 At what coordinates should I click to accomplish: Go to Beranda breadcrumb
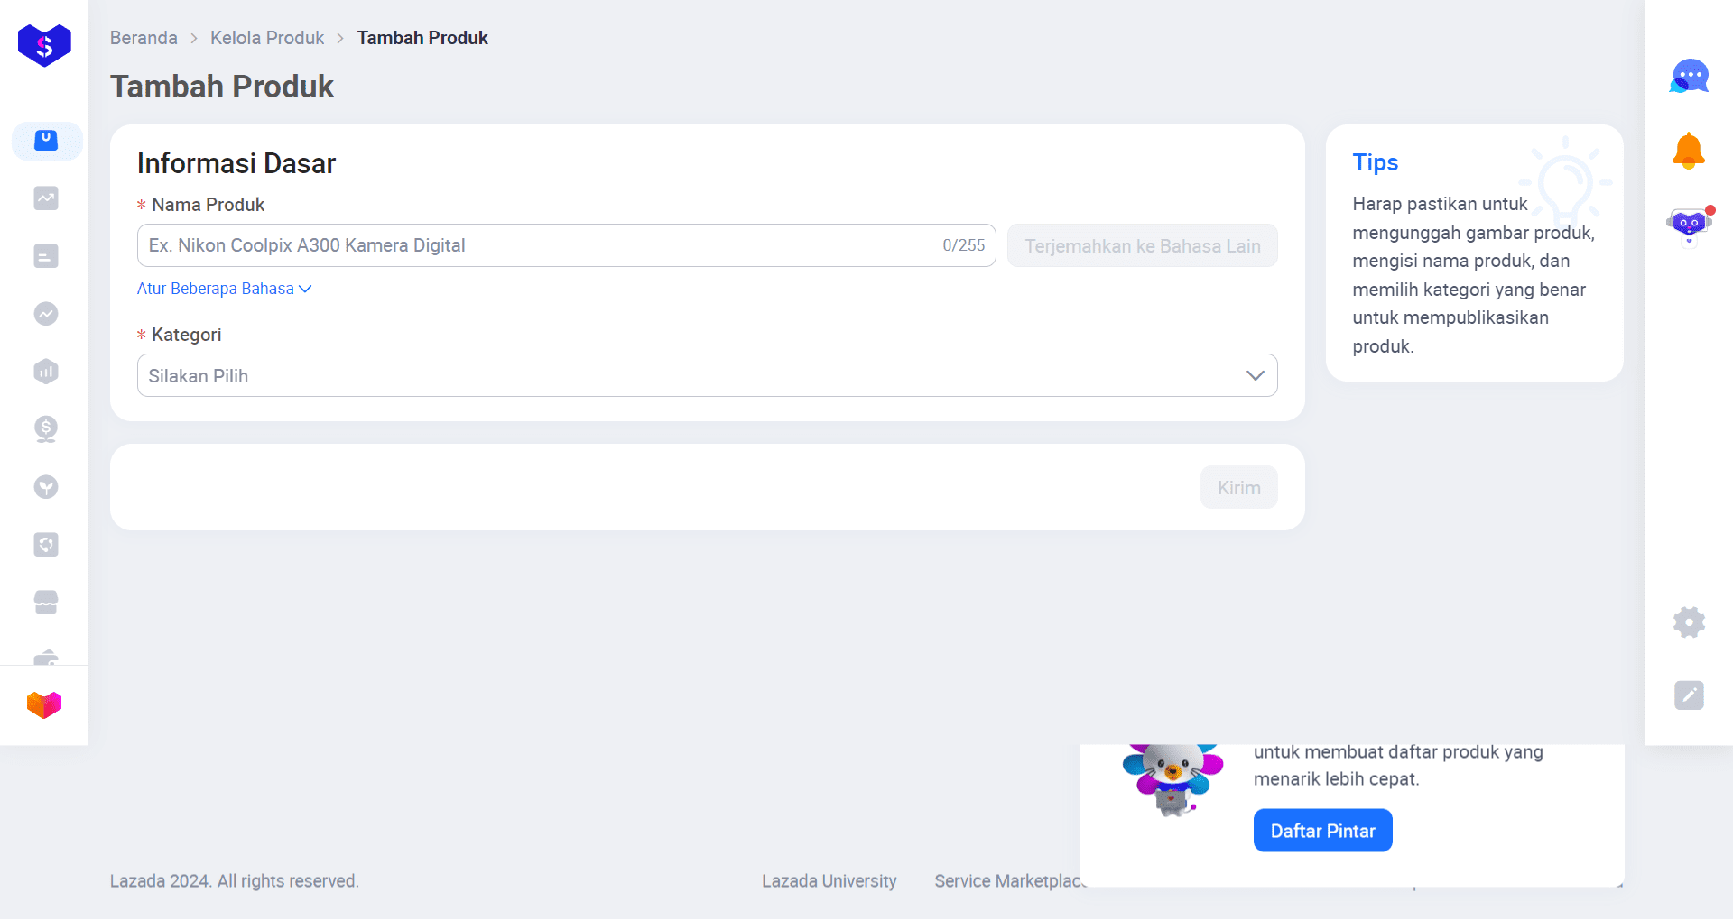(x=144, y=38)
